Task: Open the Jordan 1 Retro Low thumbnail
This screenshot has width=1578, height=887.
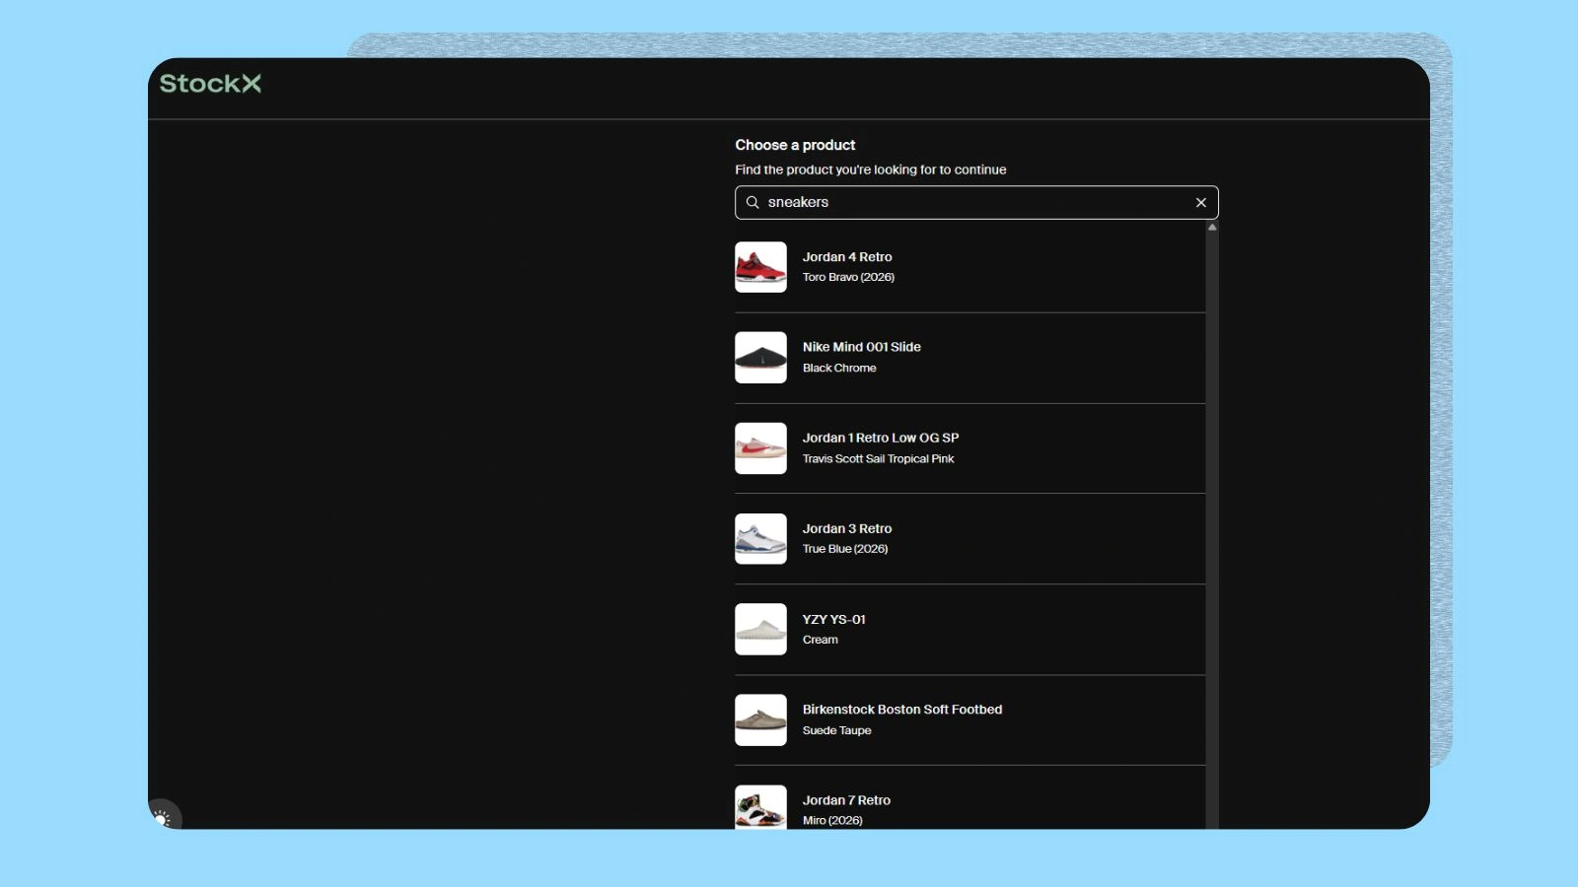Action: [x=760, y=448]
